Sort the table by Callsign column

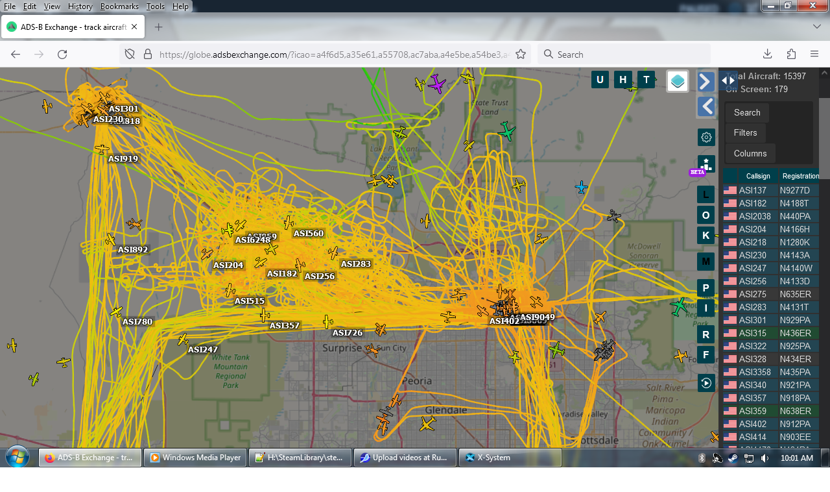click(x=758, y=176)
